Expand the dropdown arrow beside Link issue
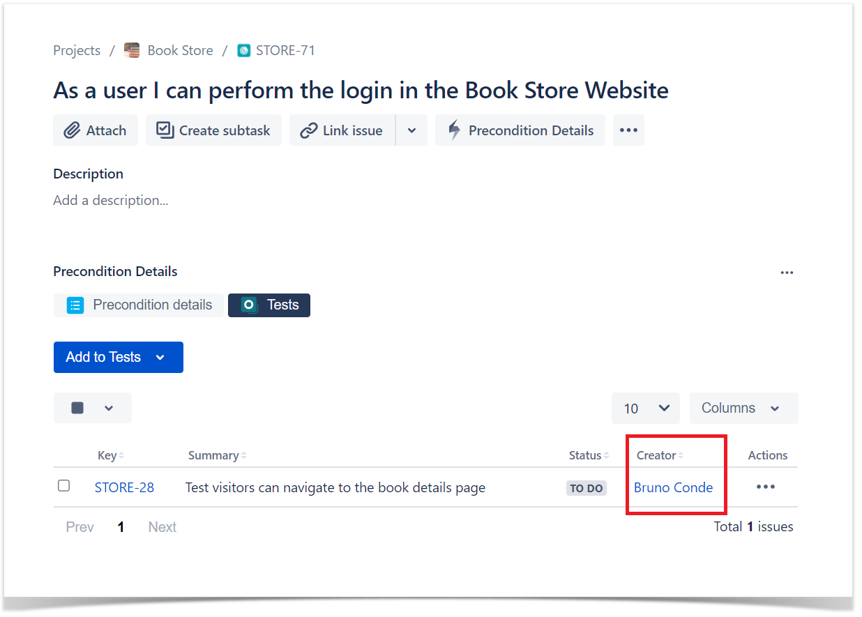The image size is (862, 617). coord(411,130)
